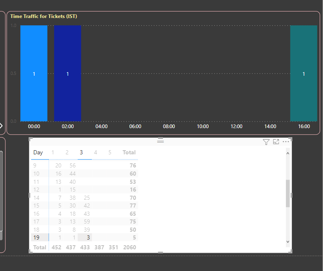Click cell value 56 in row 9
The height and width of the screenshot is (271, 323).
point(73,165)
